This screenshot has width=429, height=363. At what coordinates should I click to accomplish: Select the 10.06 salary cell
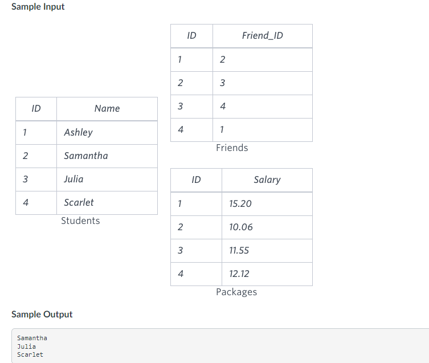[x=267, y=227]
